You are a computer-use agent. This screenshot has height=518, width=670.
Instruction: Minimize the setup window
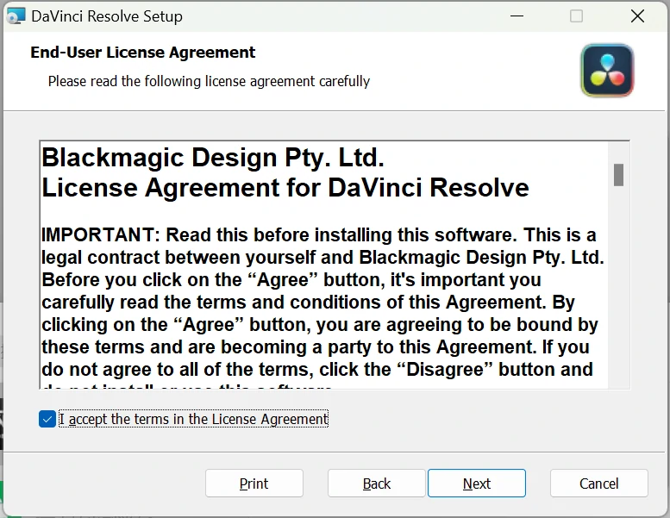(x=517, y=16)
